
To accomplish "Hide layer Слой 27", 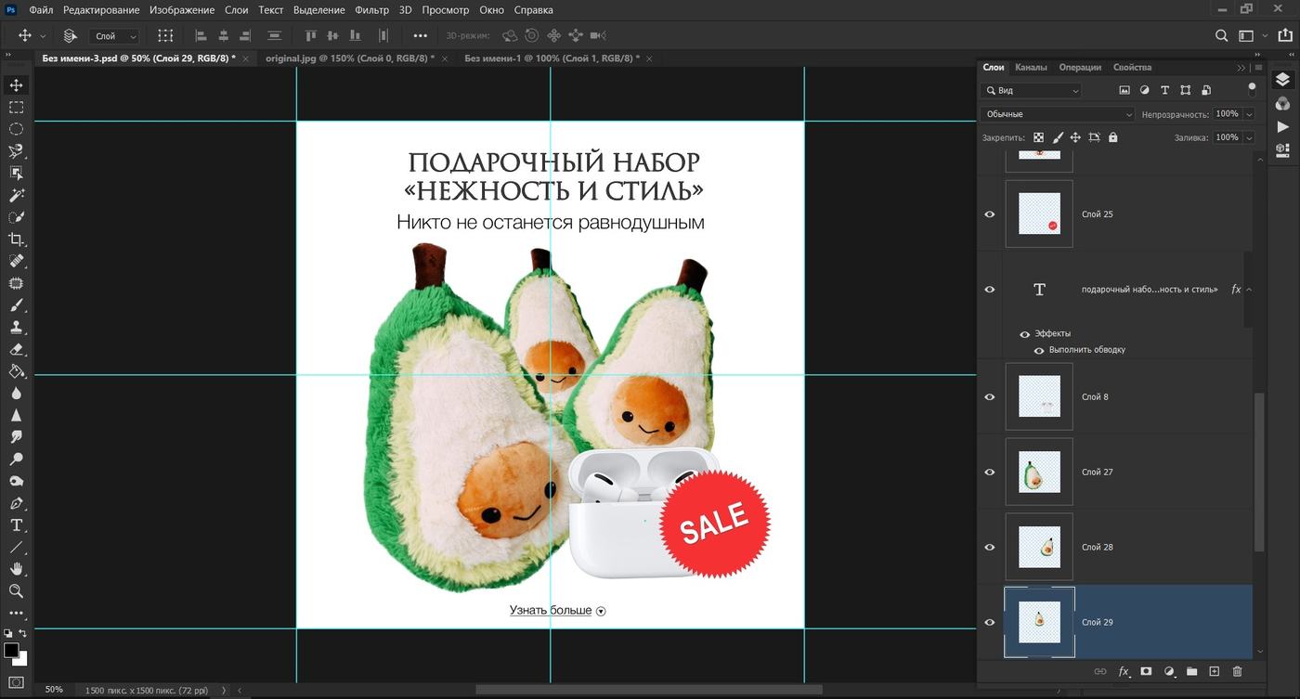I will tap(990, 472).
